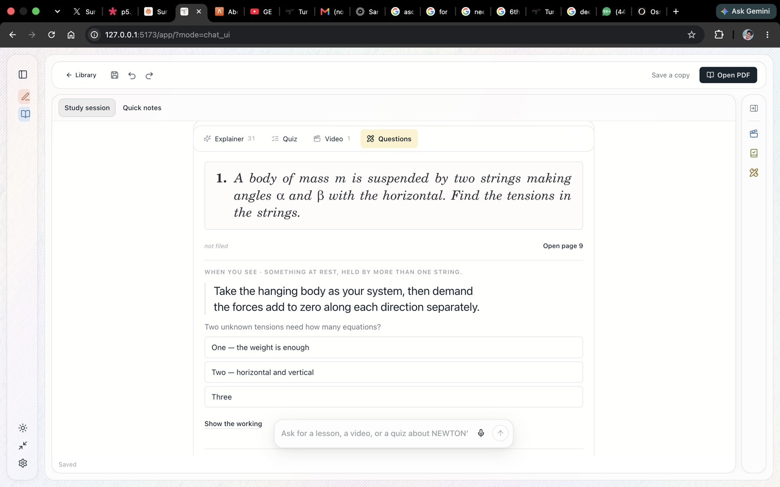Image resolution: width=780 pixels, height=487 pixels.
Task: Choose answer Two — horizontal and vertical
Action: [x=393, y=372]
